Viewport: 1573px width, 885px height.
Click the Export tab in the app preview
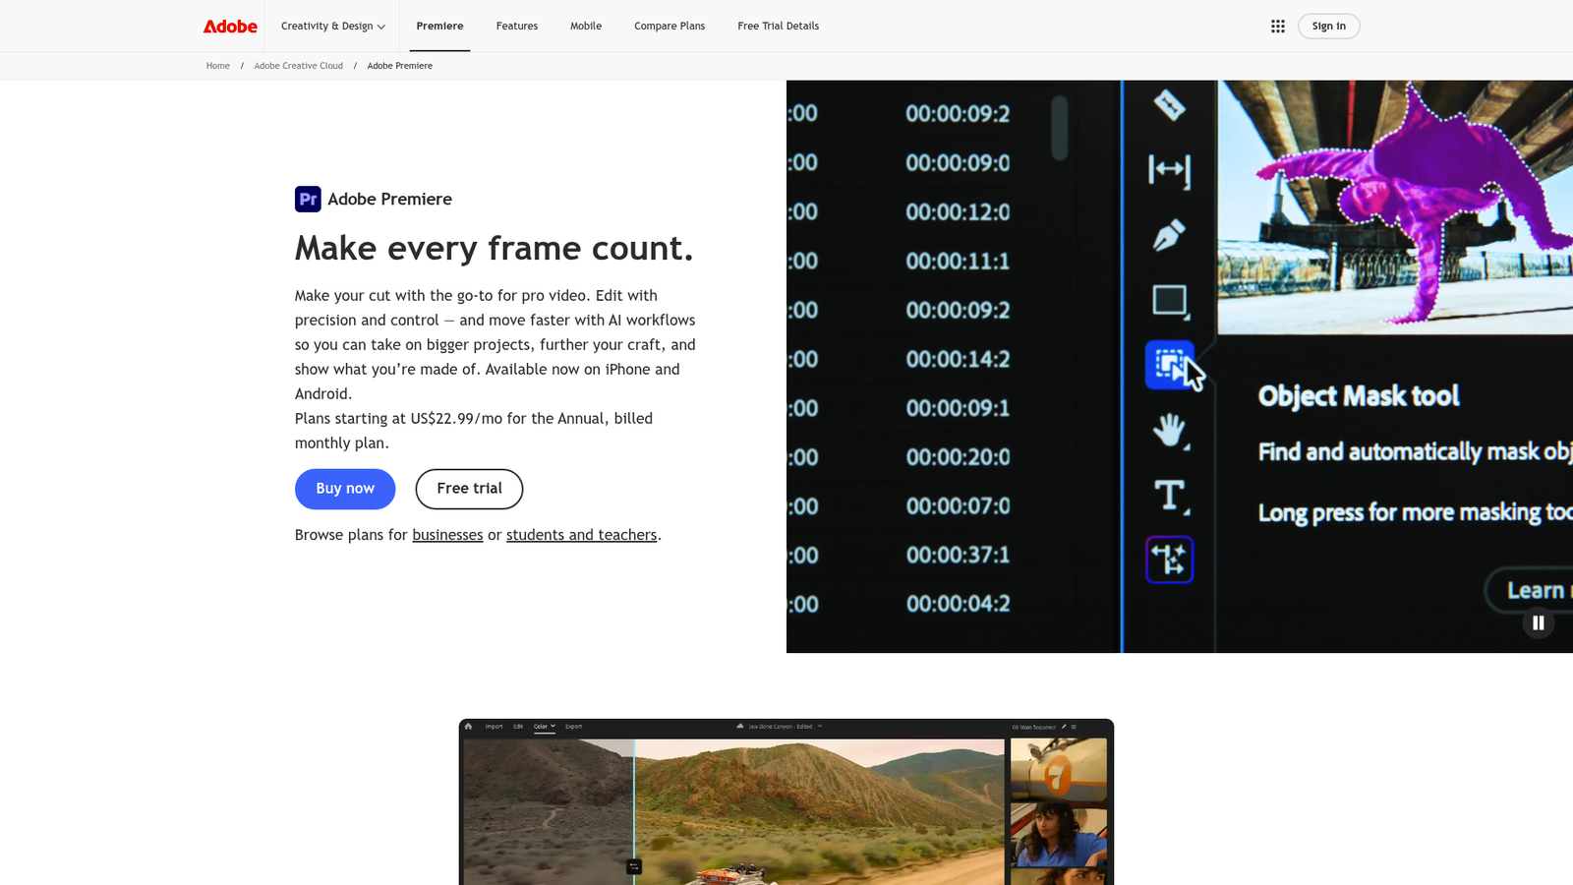pyautogui.click(x=574, y=727)
